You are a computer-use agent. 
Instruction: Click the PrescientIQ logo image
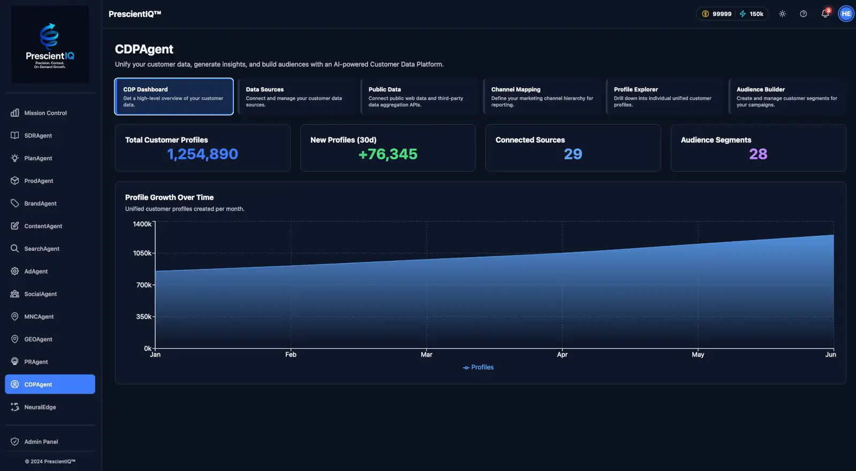(x=50, y=44)
